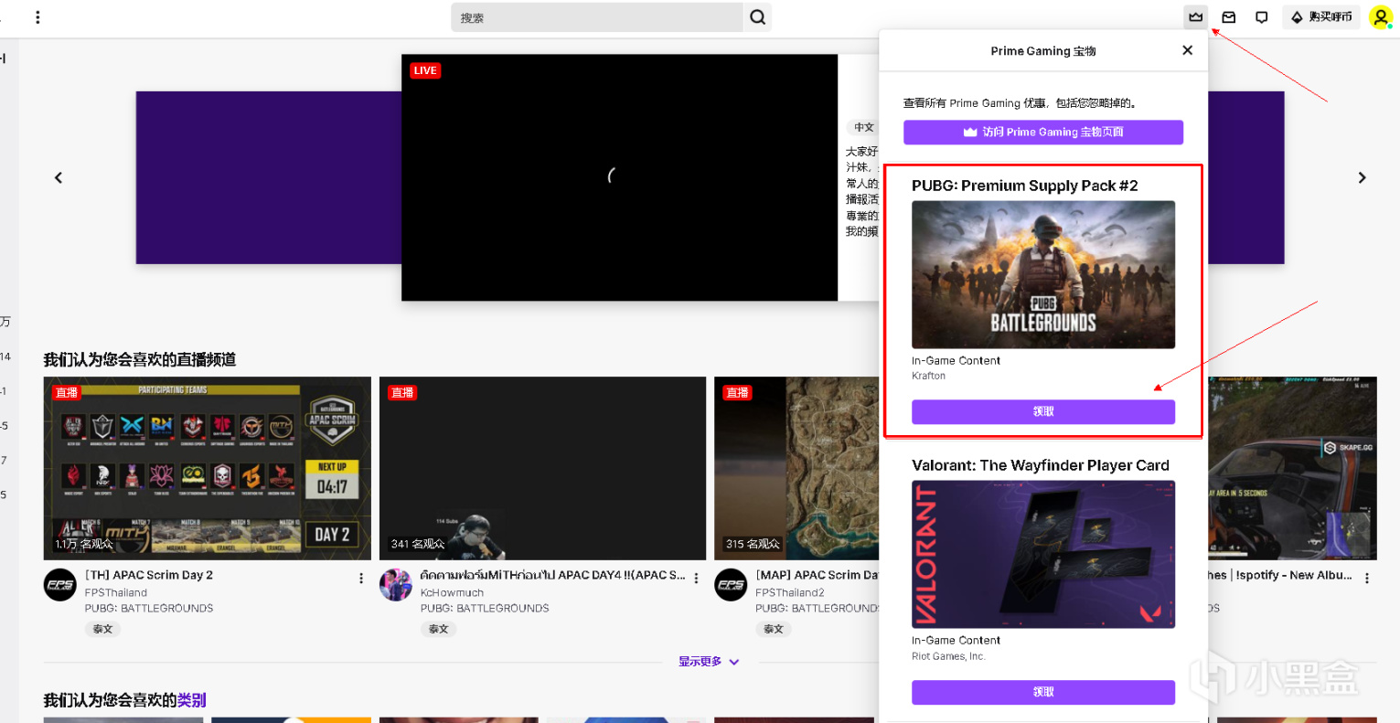Open PUBG Battlegrounds loot image
The height and width of the screenshot is (723, 1400).
(x=1043, y=274)
